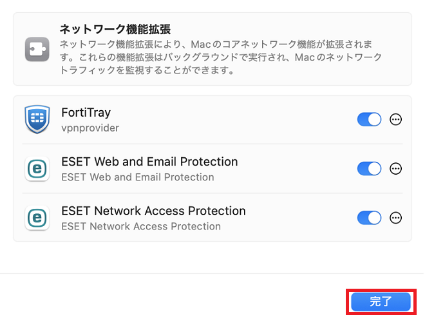This screenshot has height=319, width=425.
Task: Click the ESET Network Access Protection icon
Action: [37, 218]
